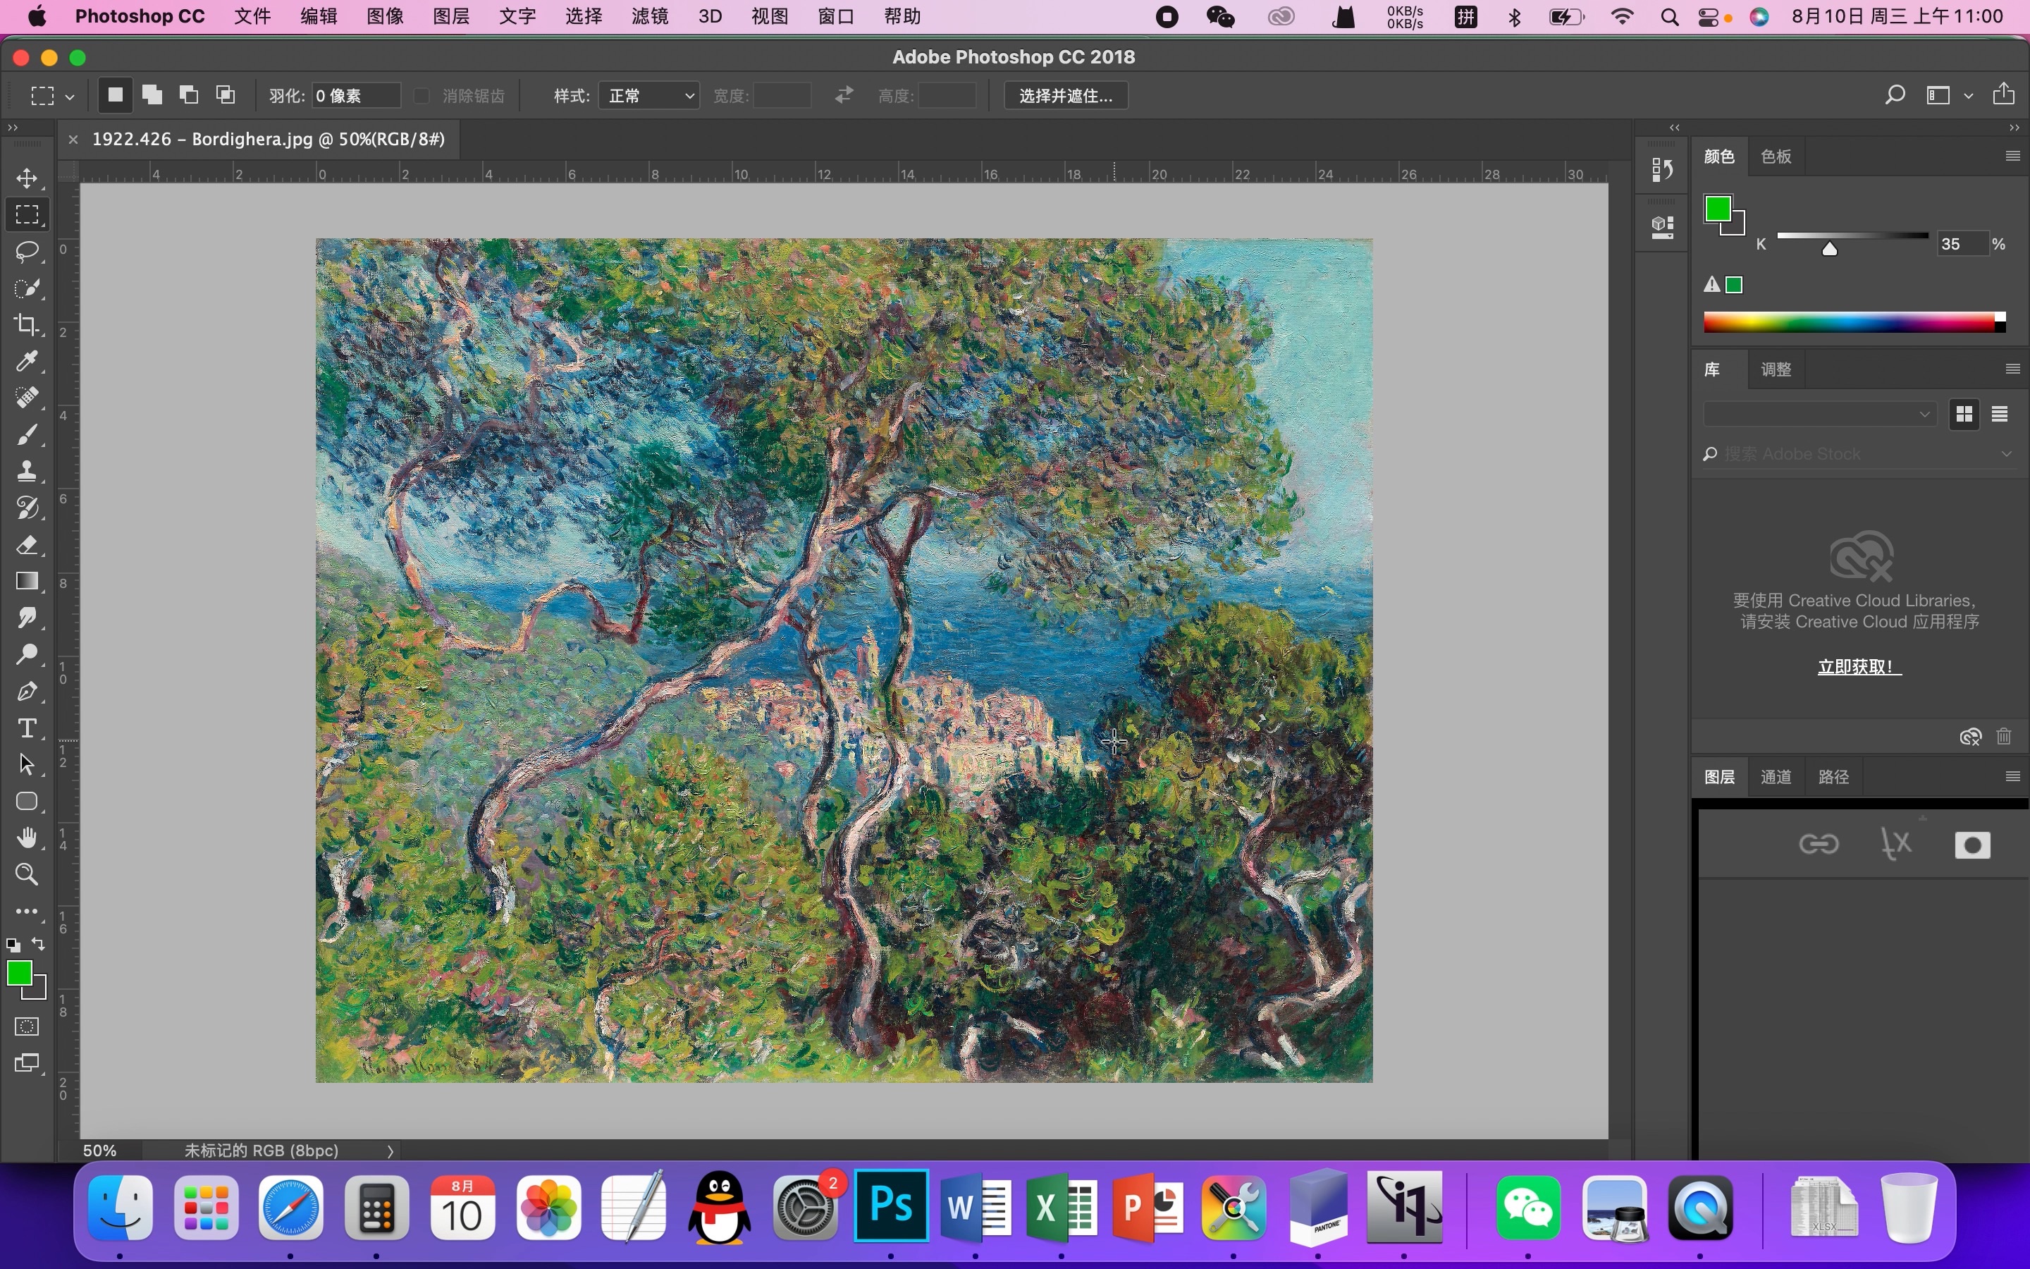Select the Zoom tool
The image size is (2030, 1269).
point(27,874)
